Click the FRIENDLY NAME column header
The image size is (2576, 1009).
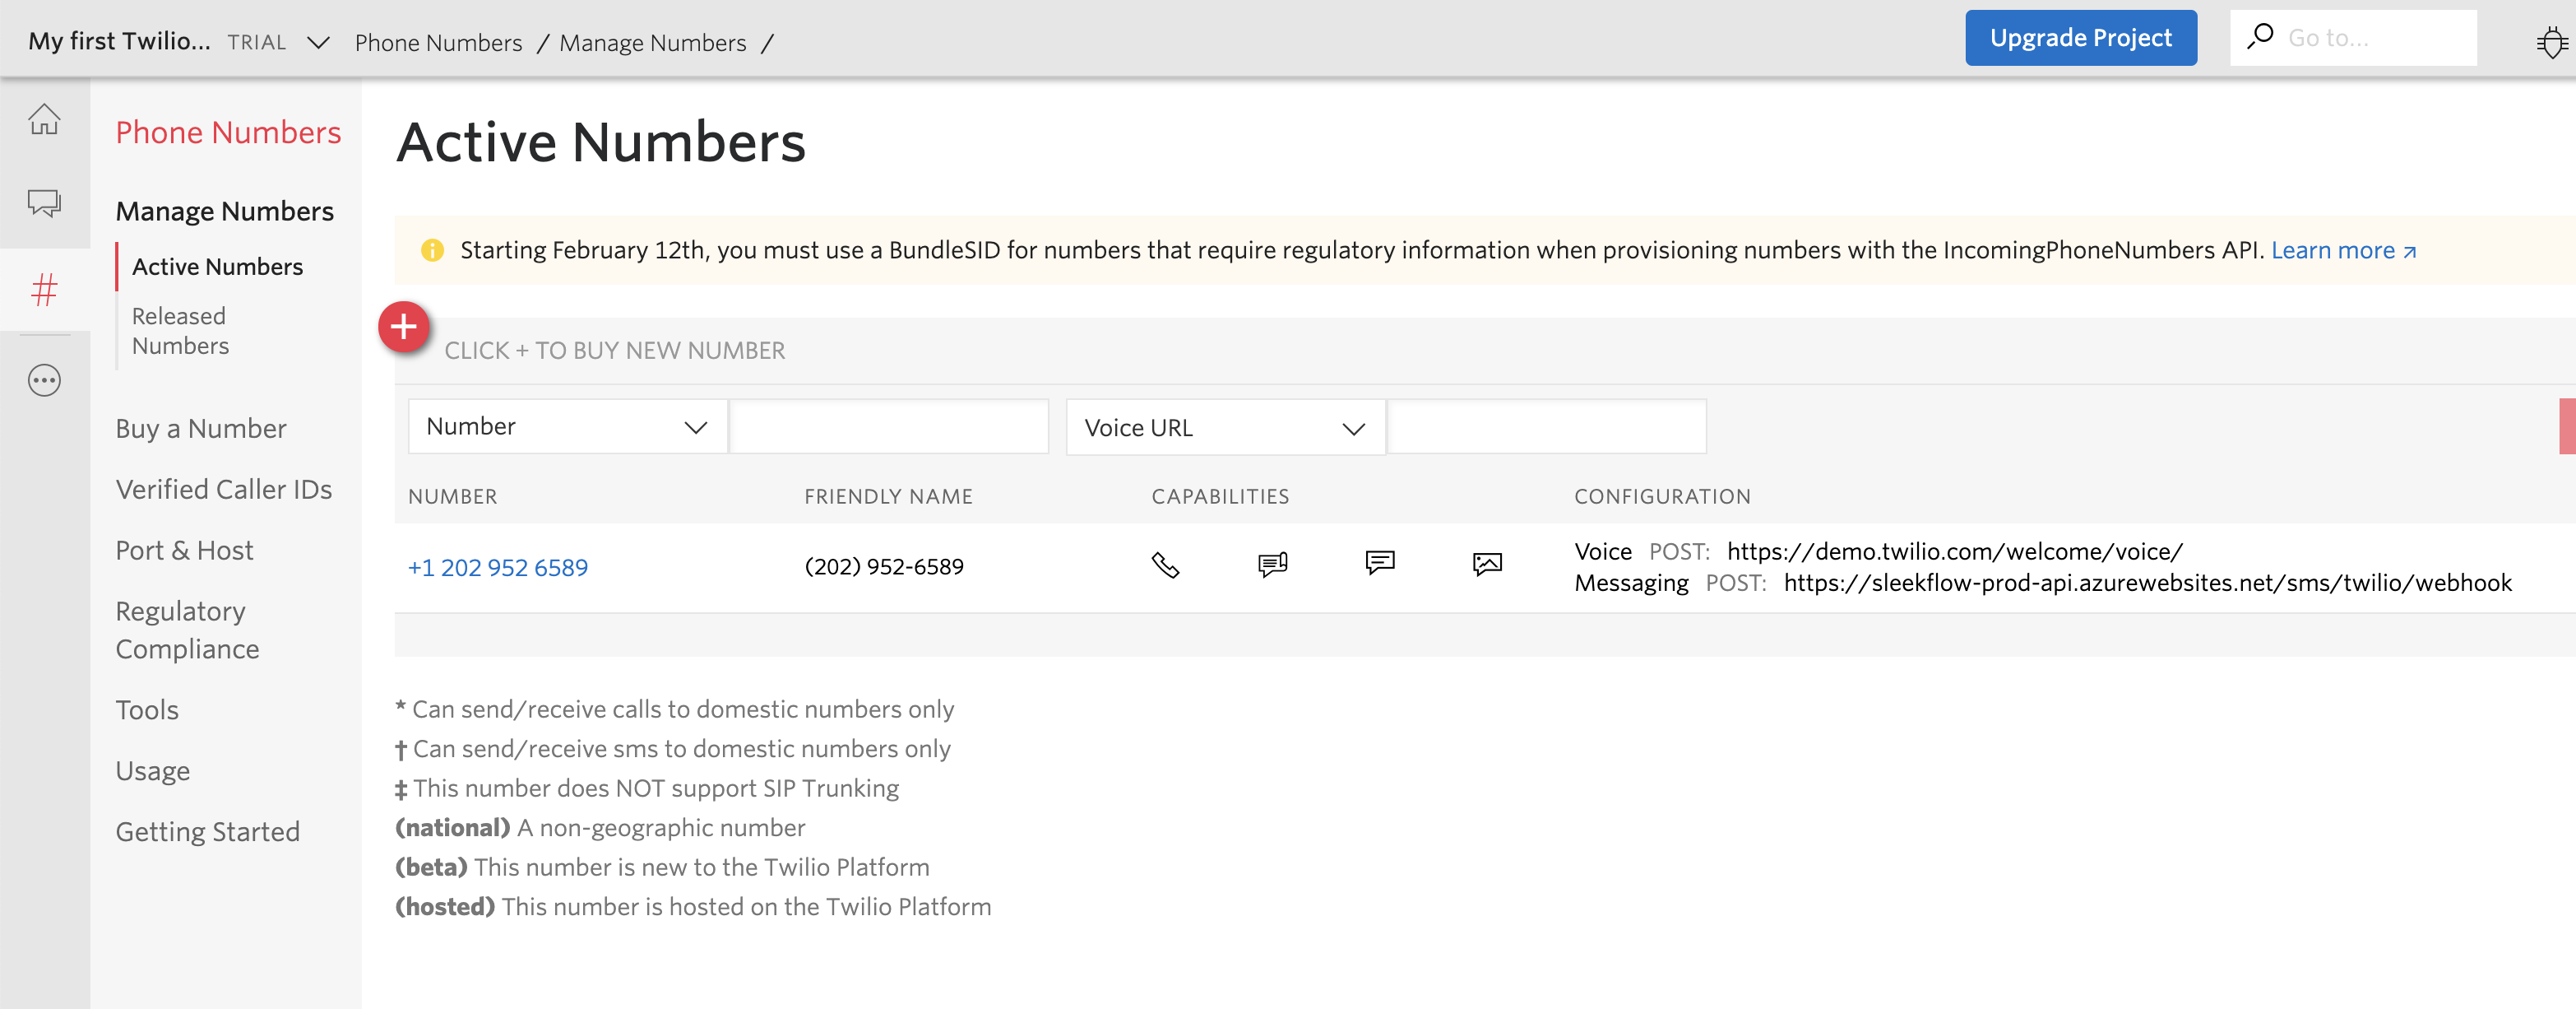point(888,496)
